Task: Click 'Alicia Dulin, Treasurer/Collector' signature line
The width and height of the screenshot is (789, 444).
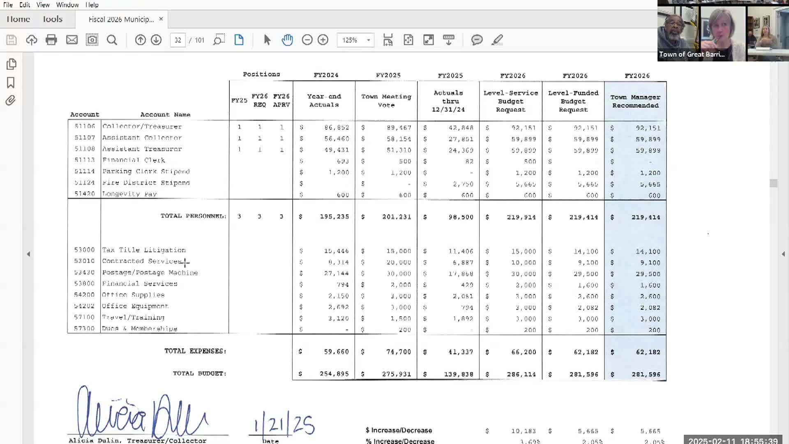Action: [x=138, y=440]
